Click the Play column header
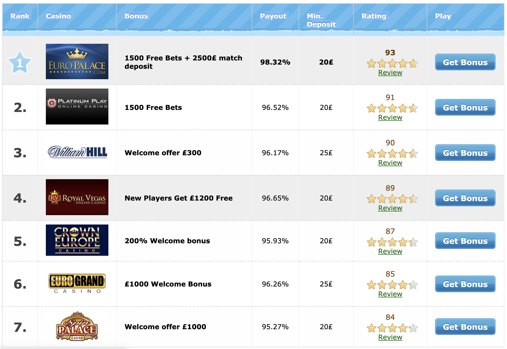507x349 pixels. click(443, 16)
